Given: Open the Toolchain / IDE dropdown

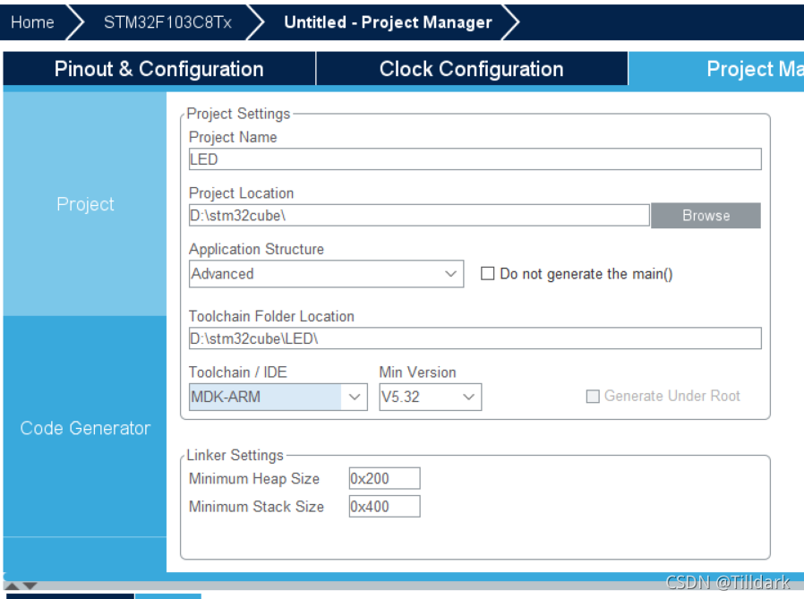Looking at the screenshot, I should click(278, 397).
